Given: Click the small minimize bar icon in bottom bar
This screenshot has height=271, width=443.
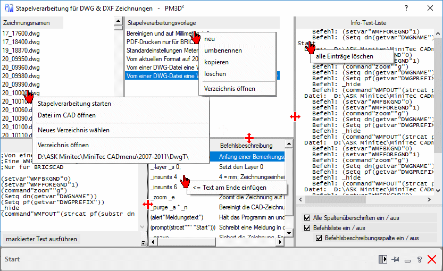Looking at the screenshot, I should coord(408,261).
